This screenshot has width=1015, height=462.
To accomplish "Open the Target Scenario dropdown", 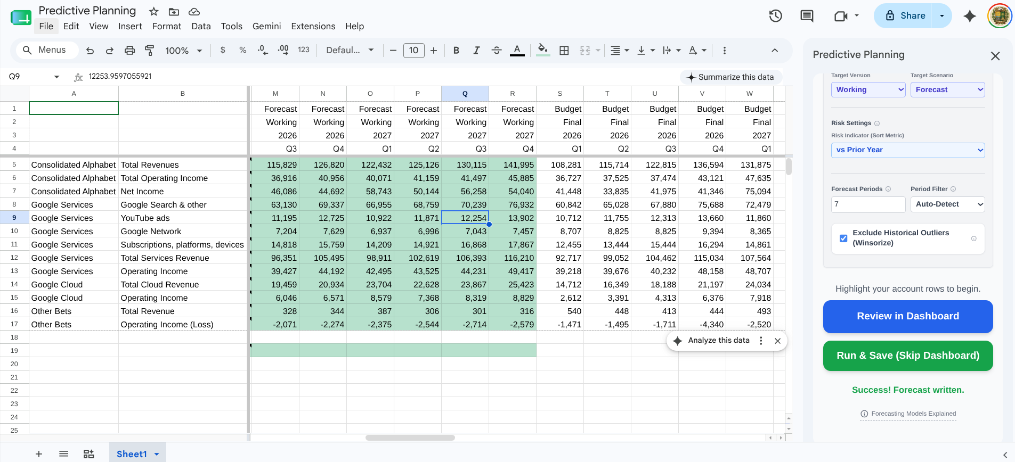I will click(x=948, y=89).
